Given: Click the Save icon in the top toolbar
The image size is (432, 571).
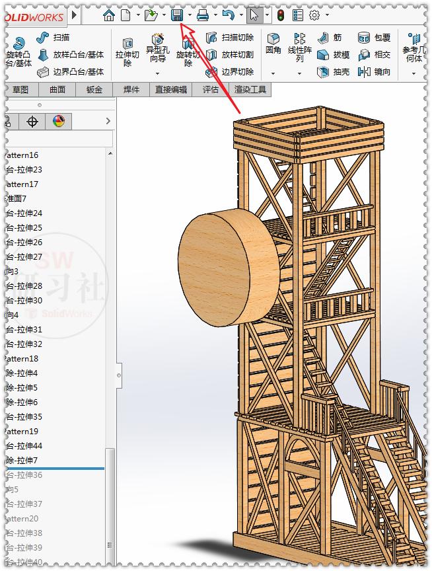Looking at the screenshot, I should (x=176, y=15).
